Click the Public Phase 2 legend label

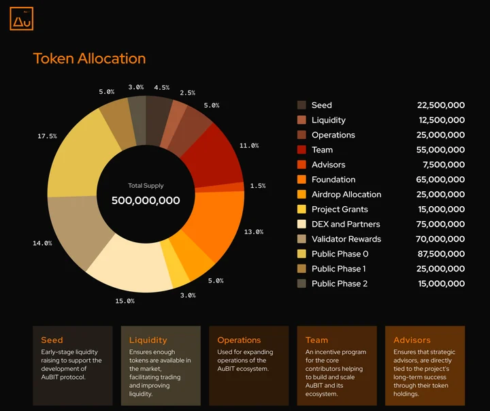coord(340,284)
